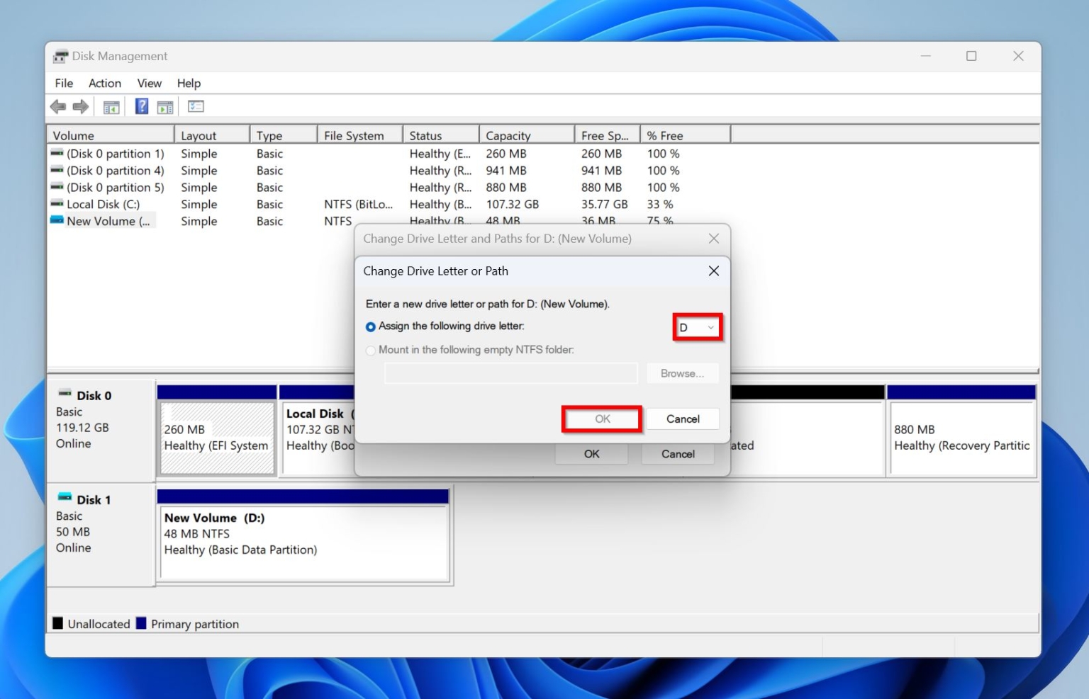
Task: Click the Forward navigation arrow icon
Action: pyautogui.click(x=80, y=106)
